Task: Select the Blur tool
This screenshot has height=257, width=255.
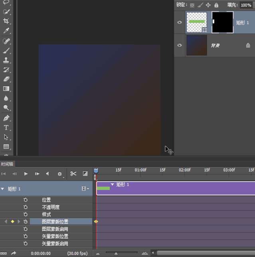Action: [6, 98]
